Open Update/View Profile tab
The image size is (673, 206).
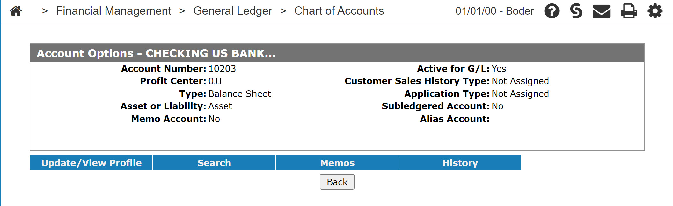click(x=91, y=163)
